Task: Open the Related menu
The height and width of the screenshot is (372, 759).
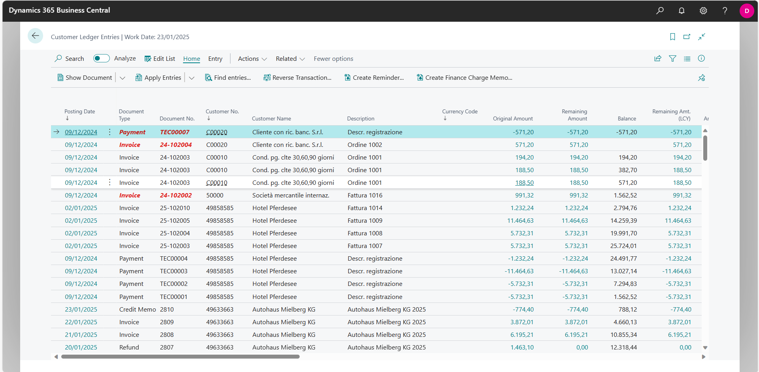Action: pyautogui.click(x=290, y=58)
